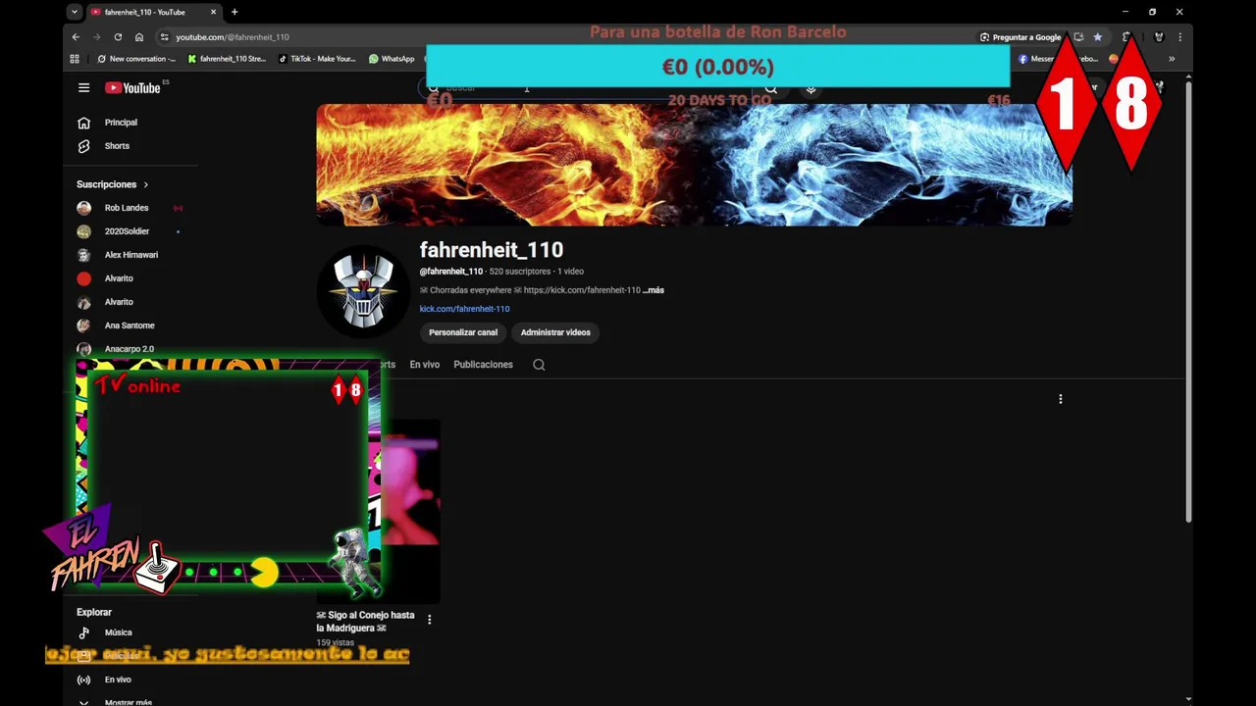Open options menu of Sigo al Conejo video
Image resolution: width=1256 pixels, height=706 pixels.
(429, 619)
